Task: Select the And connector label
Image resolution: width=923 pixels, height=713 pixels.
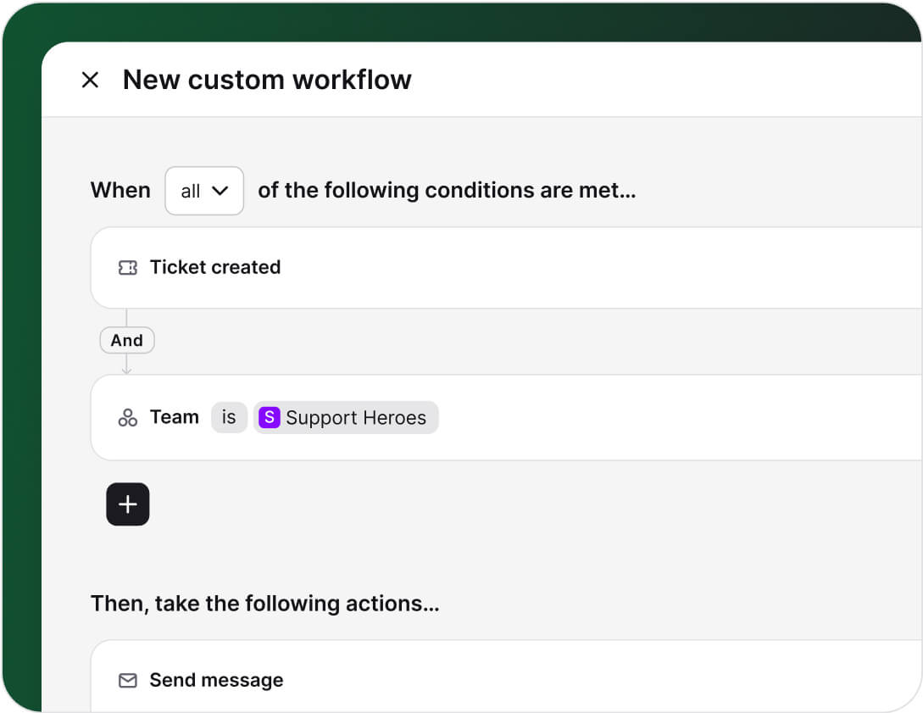Action: pos(126,340)
